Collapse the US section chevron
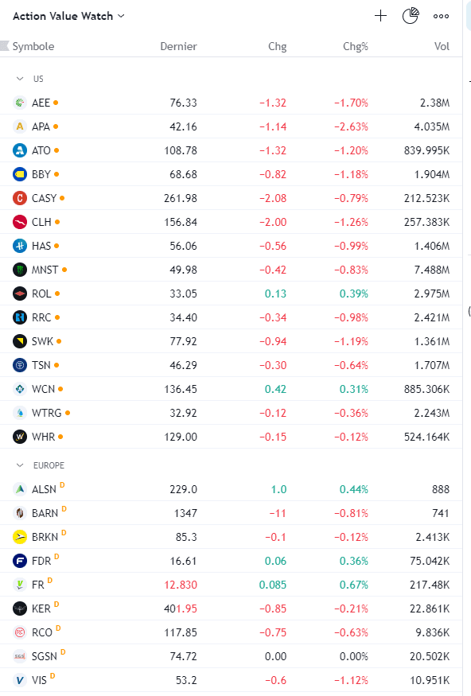 (x=20, y=79)
